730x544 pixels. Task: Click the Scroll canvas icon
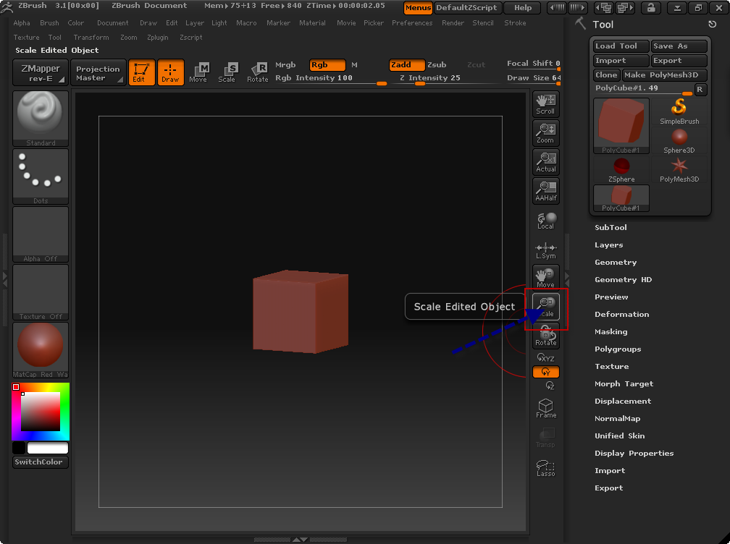(x=545, y=104)
